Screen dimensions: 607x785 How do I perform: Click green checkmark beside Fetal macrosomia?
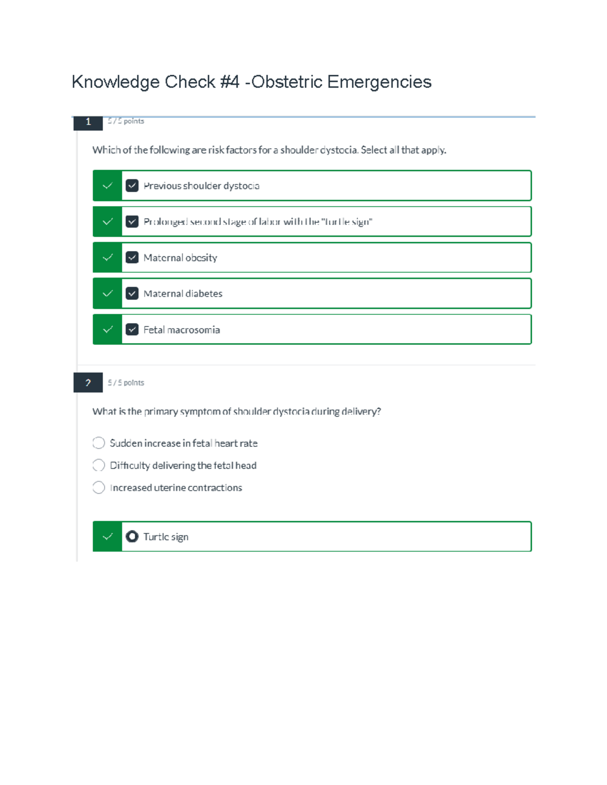tap(107, 330)
